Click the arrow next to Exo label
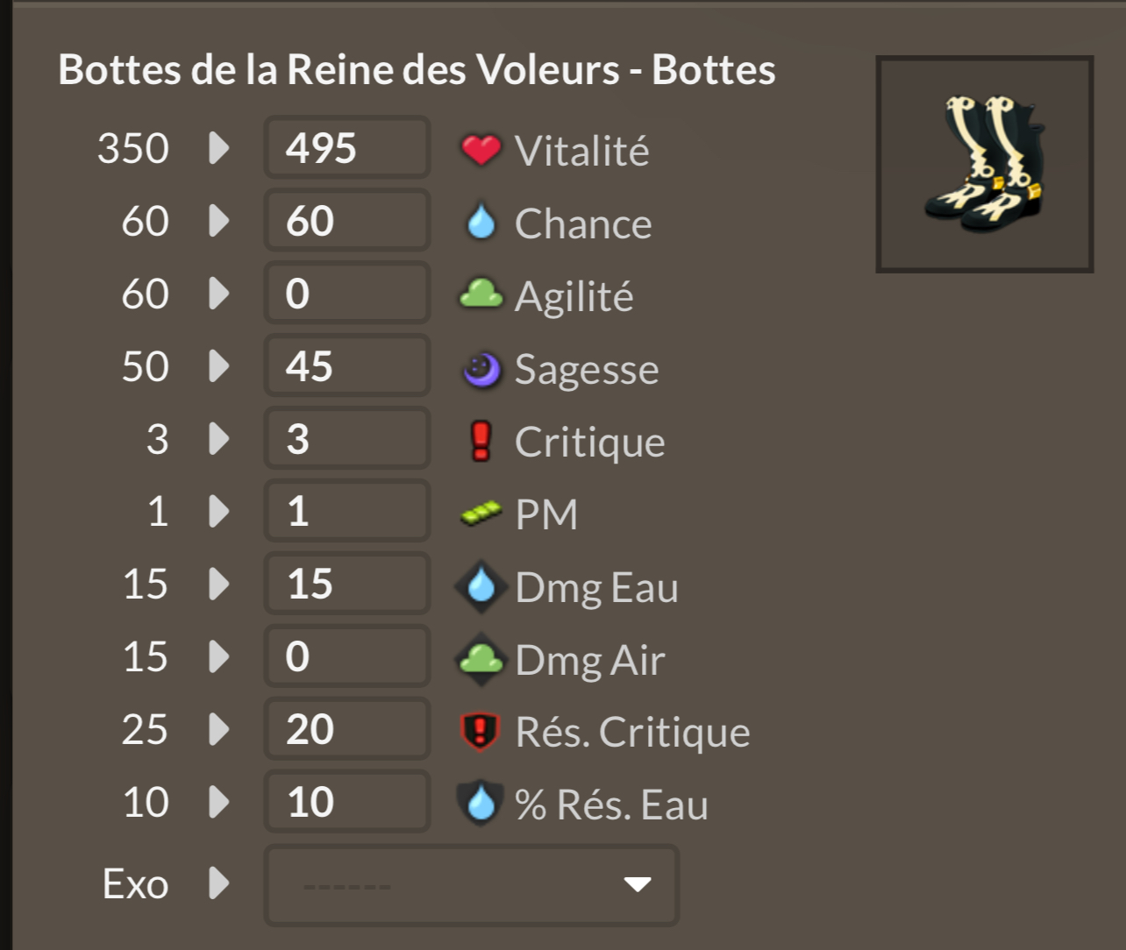 coord(218,883)
